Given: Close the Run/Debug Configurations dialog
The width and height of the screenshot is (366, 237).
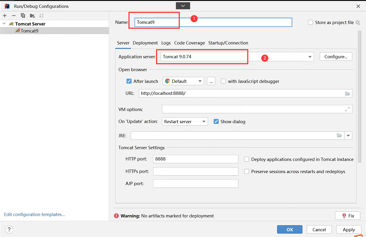Looking at the screenshot, I should pyautogui.click(x=358, y=6).
